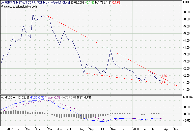
Task: Click the red 1.41 trendline value
Action: click(x=164, y=82)
